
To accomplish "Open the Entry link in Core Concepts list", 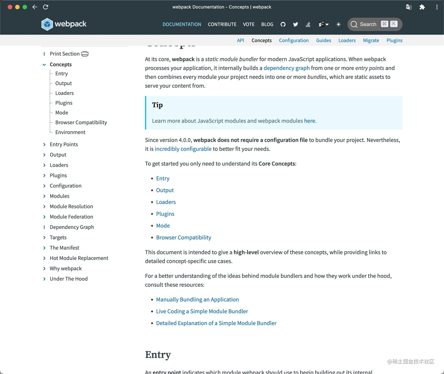I will click(163, 178).
